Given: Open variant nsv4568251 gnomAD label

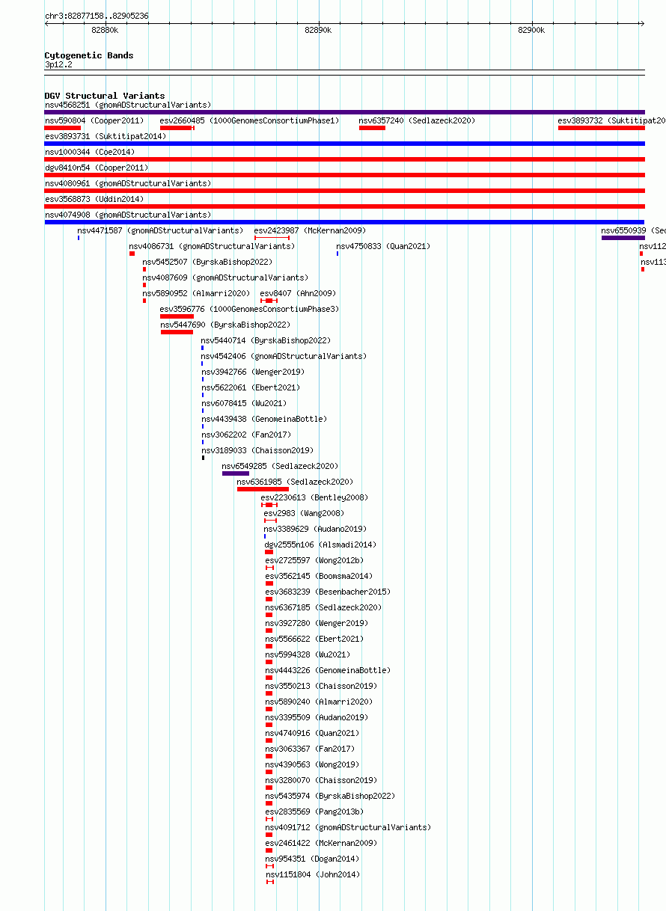Looking at the screenshot, I should click(128, 105).
